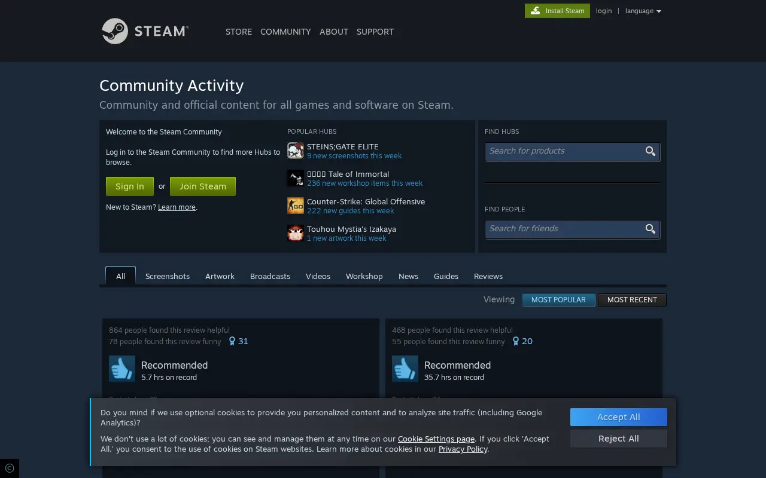Screen dimensions: 766x478
Task: Open the Cookie Settings page link
Action: [x=436, y=439]
